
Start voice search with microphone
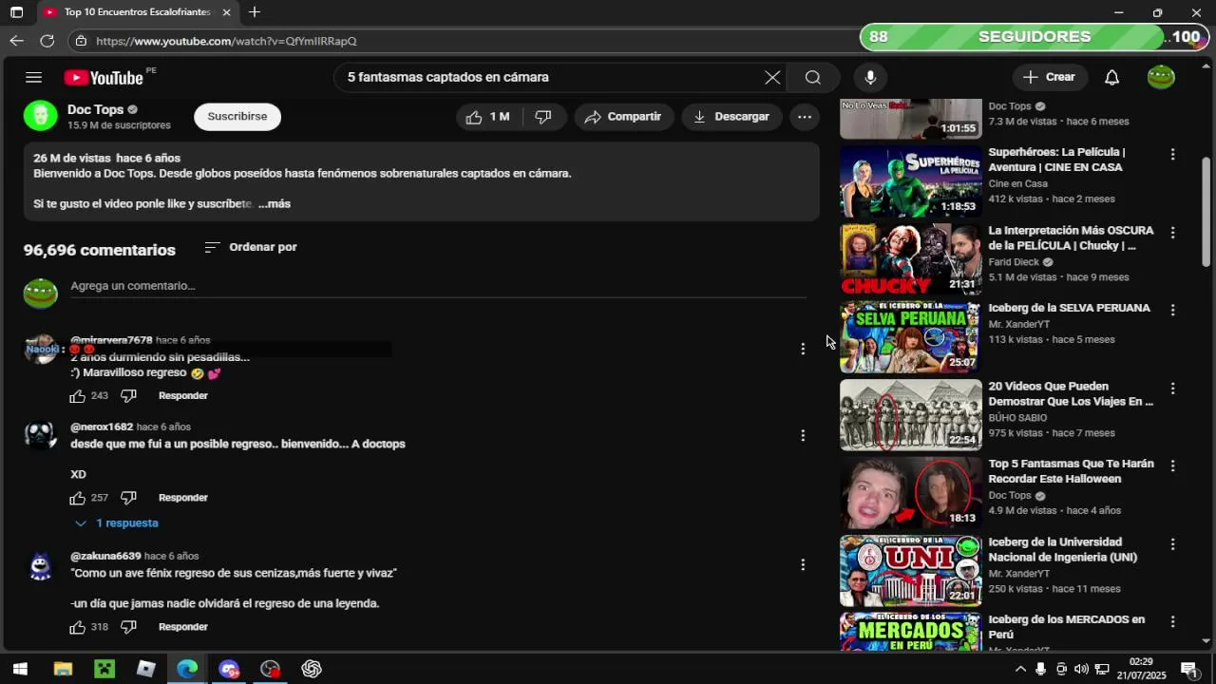point(870,78)
